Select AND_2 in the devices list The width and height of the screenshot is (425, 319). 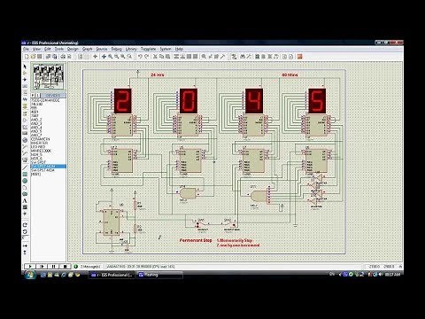(x=36, y=120)
